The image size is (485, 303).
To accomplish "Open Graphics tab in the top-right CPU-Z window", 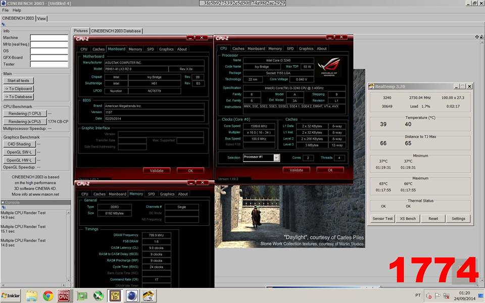I will tap(306, 48).
